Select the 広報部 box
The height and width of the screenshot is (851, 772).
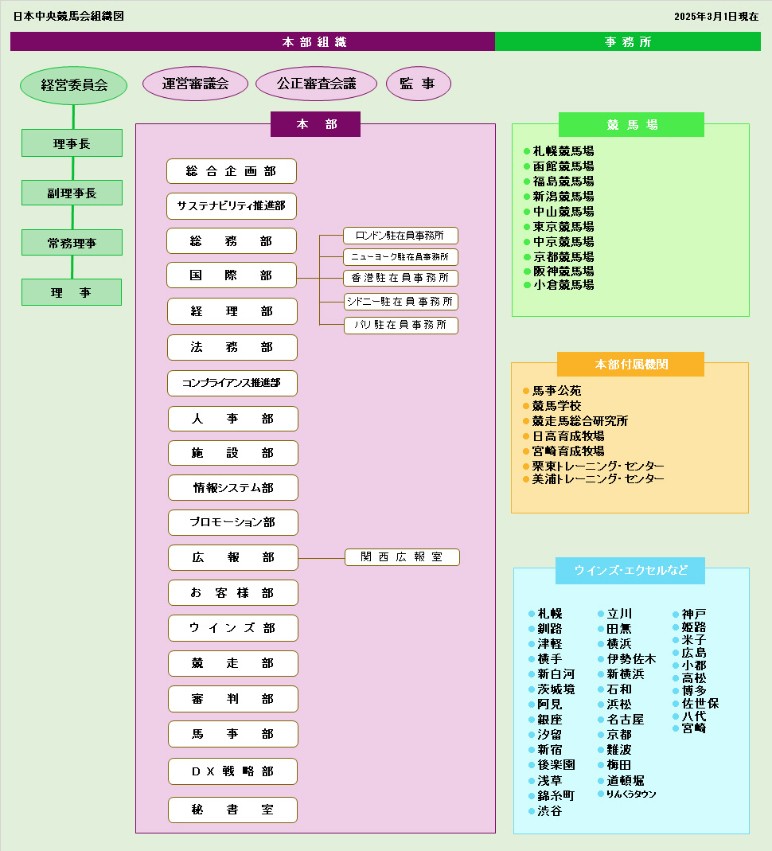(232, 557)
